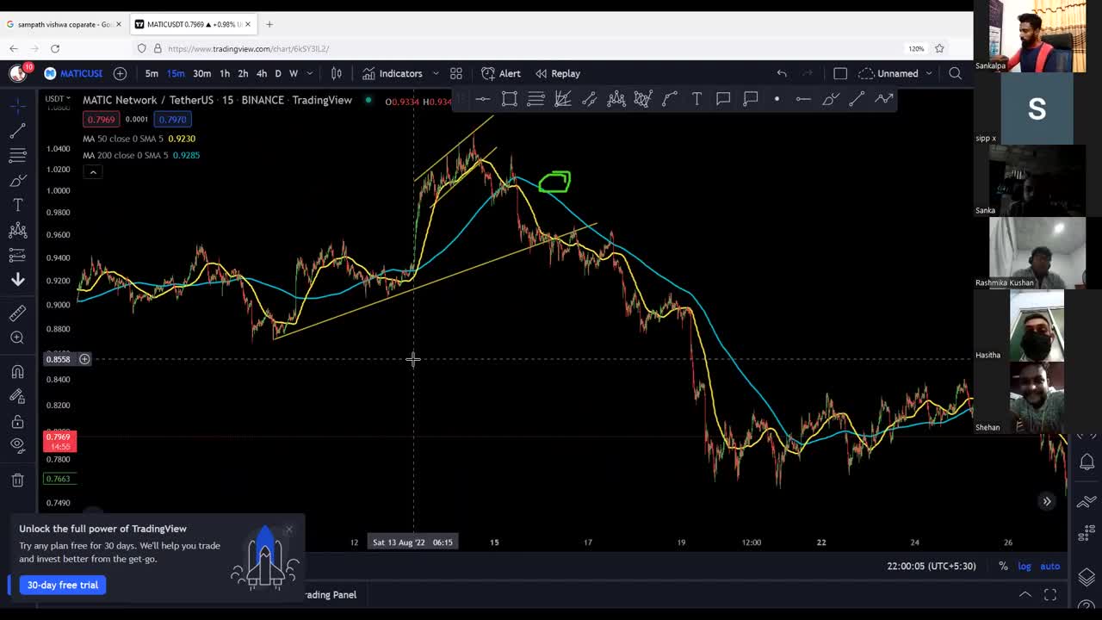Viewport: 1102px width, 620px height.
Task: Toggle percent scale
Action: [x=1003, y=566]
